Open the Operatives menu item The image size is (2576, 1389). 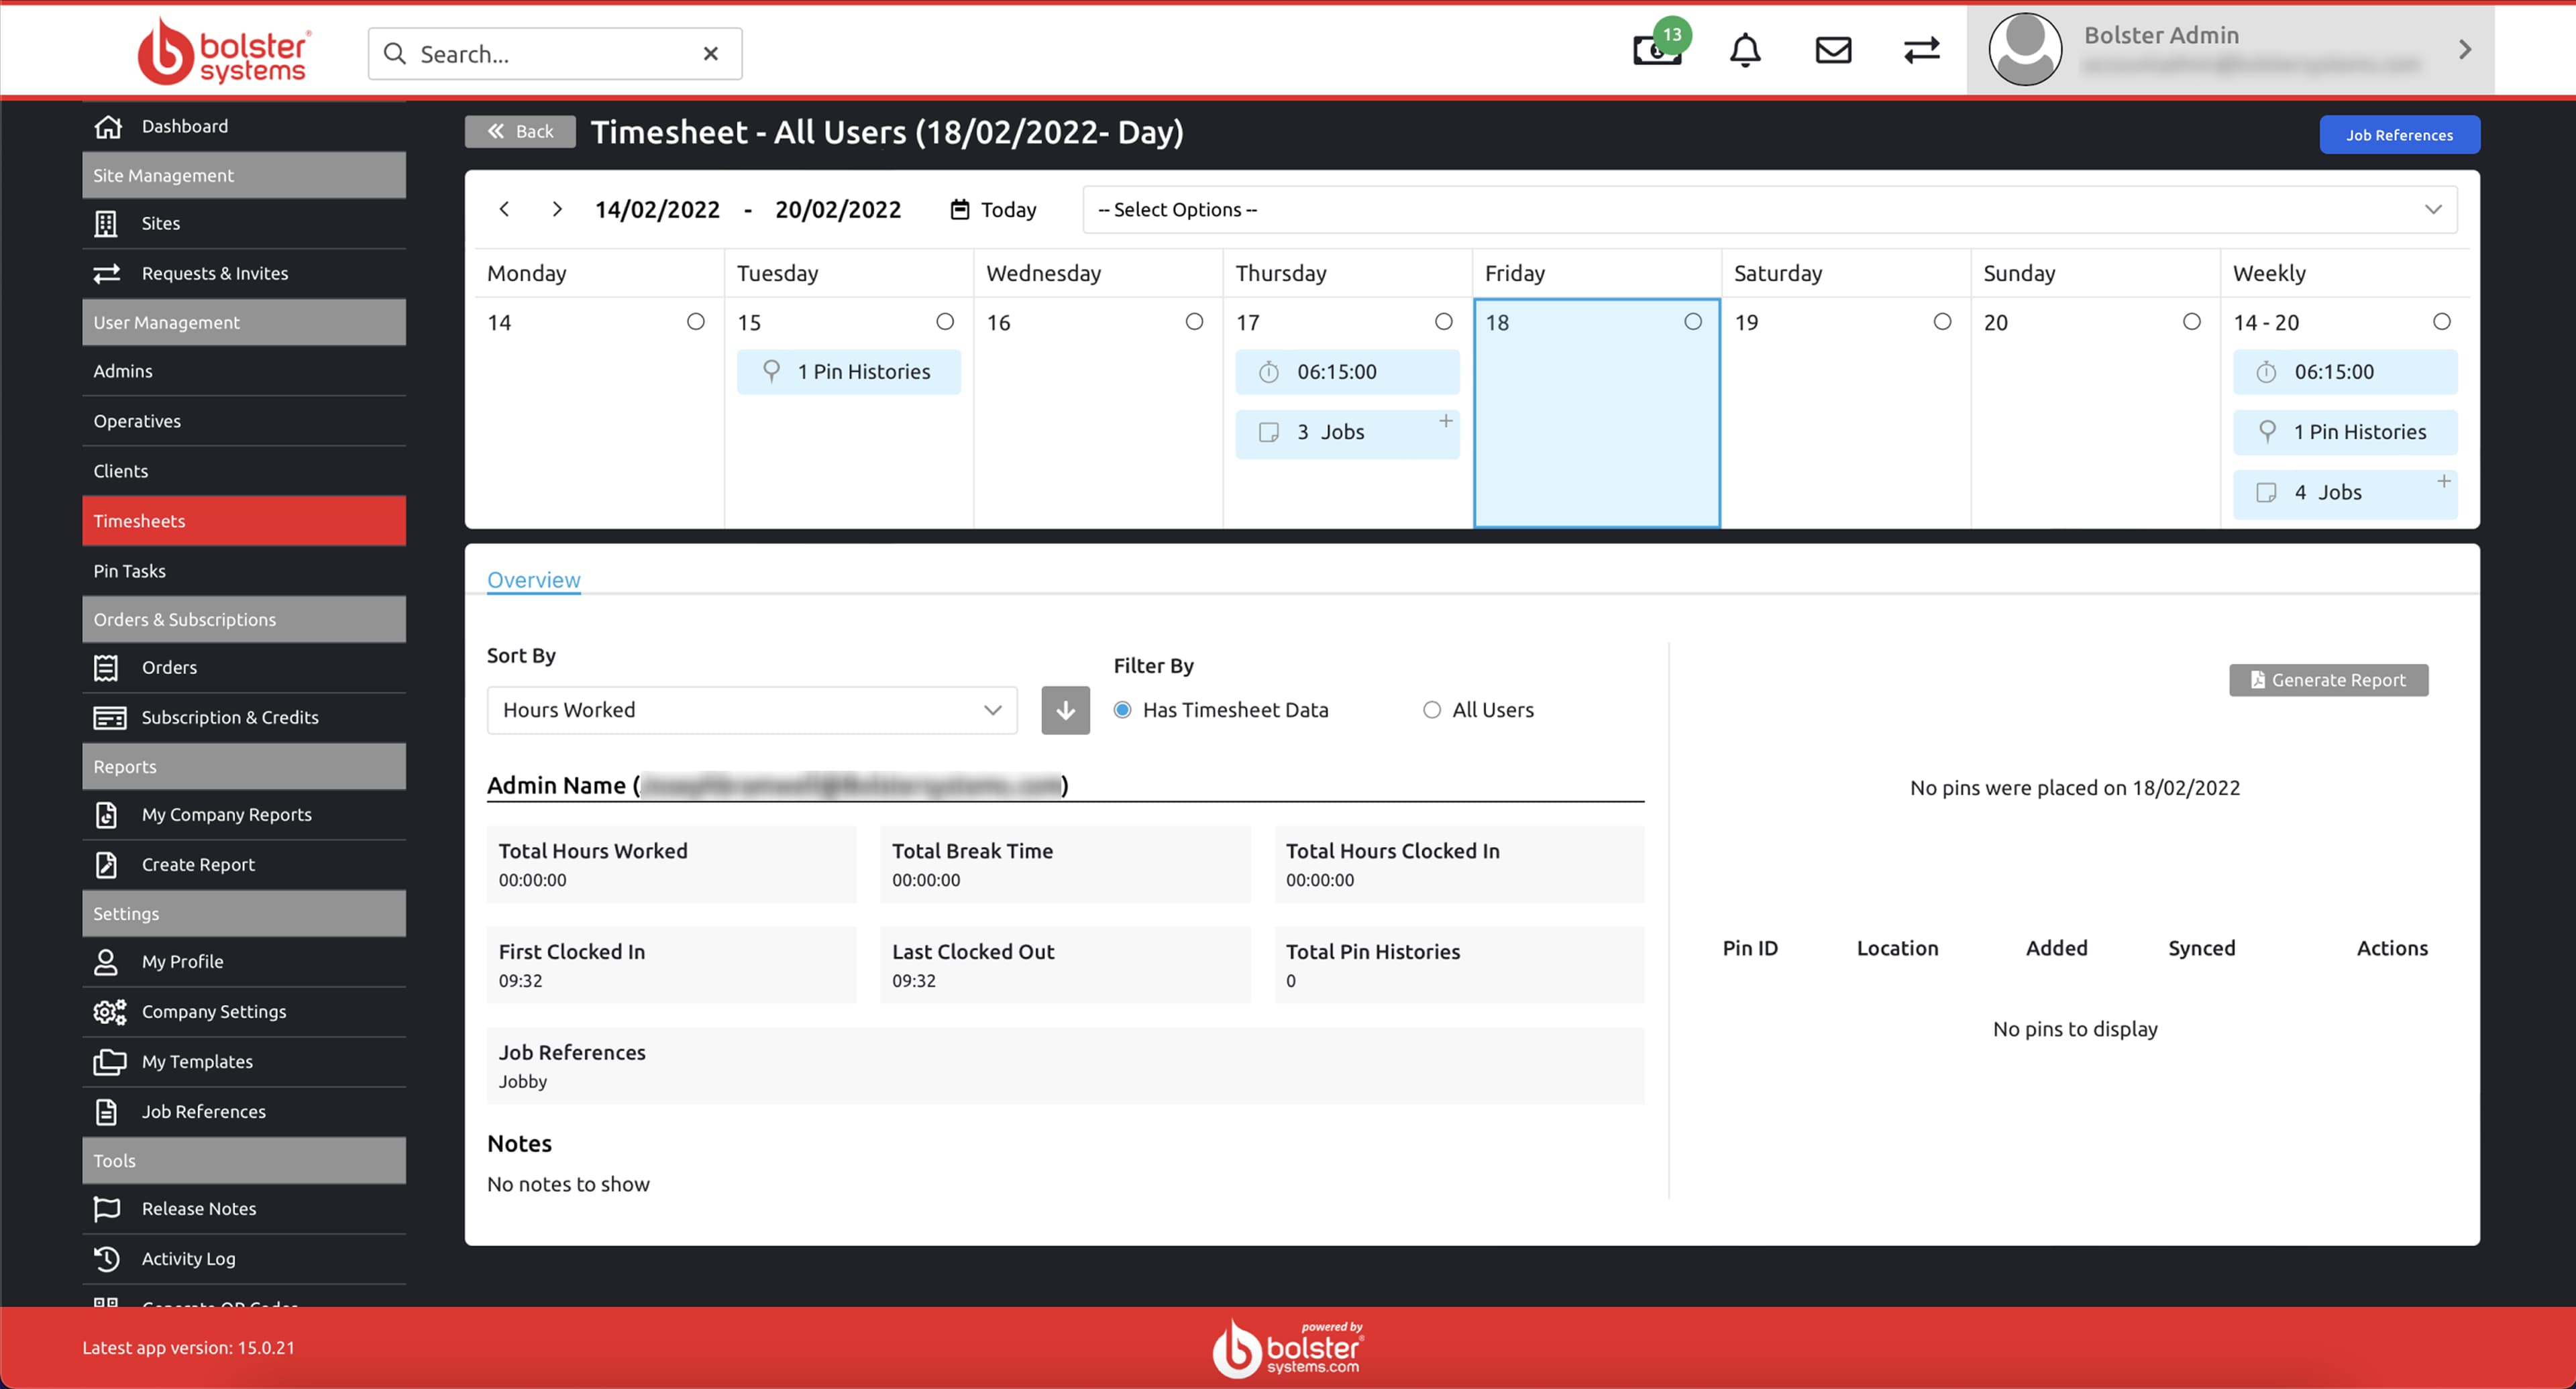coord(243,421)
